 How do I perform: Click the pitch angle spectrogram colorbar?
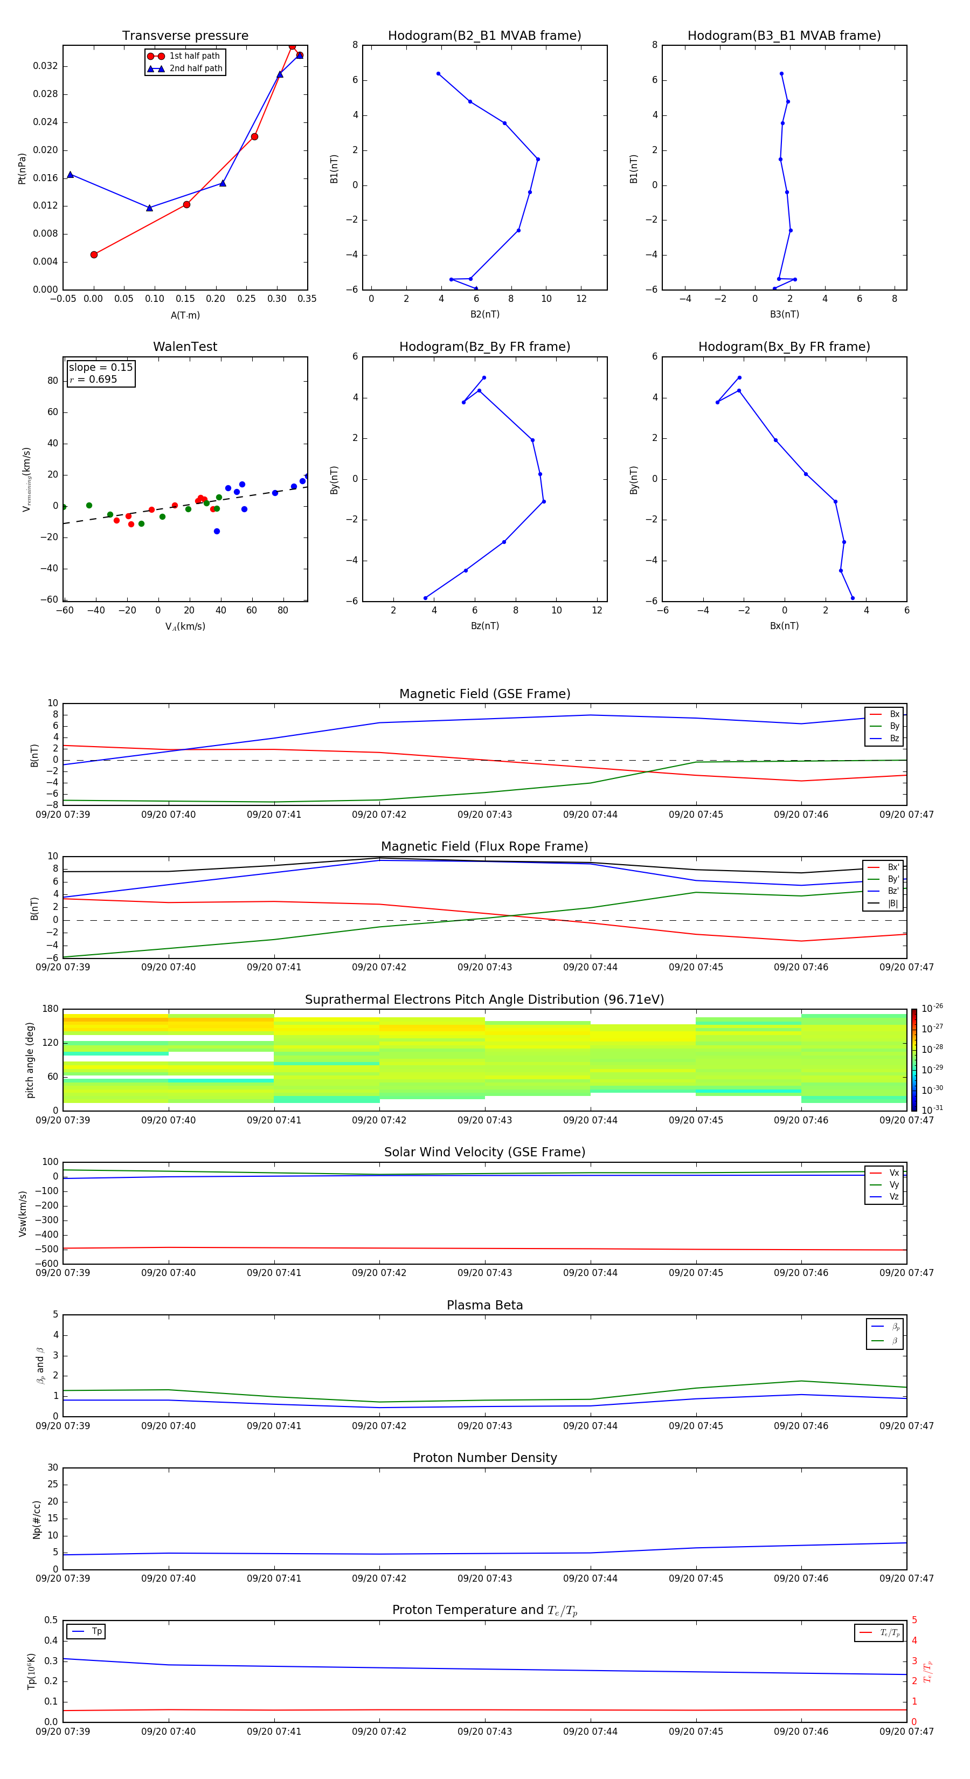tap(914, 1059)
